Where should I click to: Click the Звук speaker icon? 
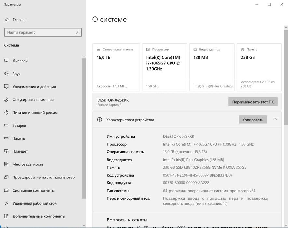coord(6,74)
